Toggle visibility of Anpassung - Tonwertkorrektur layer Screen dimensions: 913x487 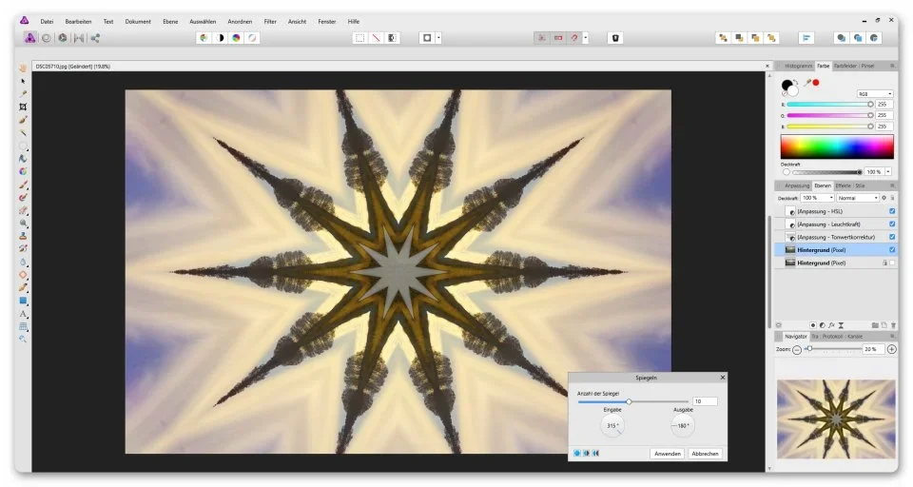click(x=892, y=237)
